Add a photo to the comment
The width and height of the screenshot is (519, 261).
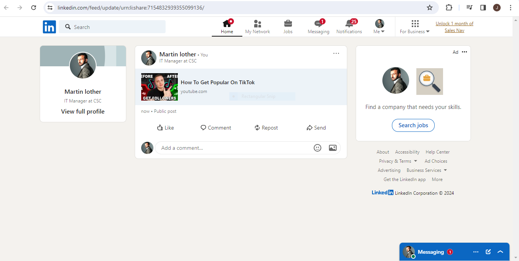coord(333,148)
